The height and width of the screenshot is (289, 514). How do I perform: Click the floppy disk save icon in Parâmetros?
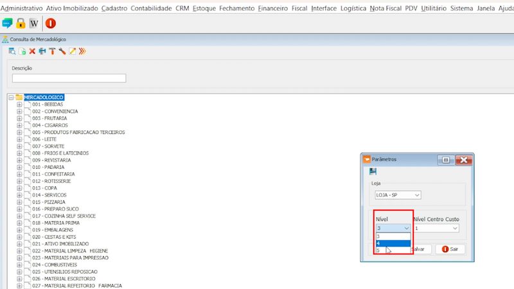coord(373,171)
